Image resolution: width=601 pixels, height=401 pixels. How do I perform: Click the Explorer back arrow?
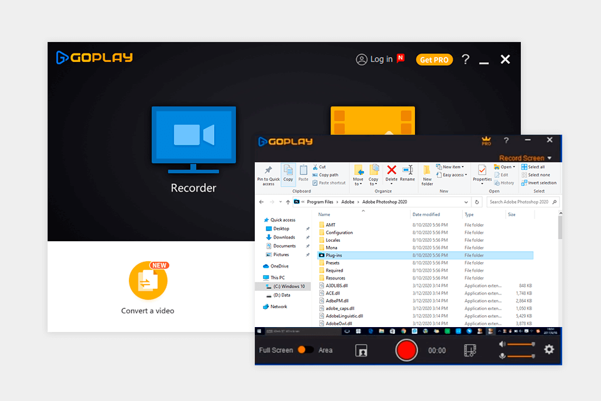(262, 202)
